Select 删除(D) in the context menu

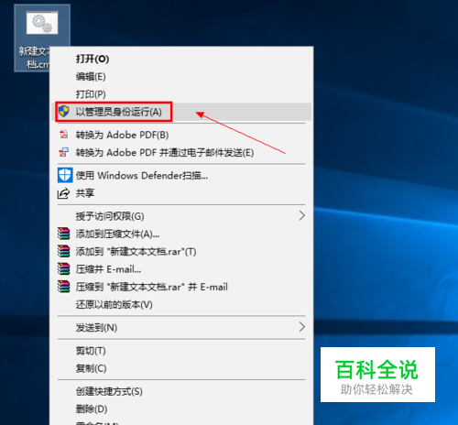click(x=181, y=409)
